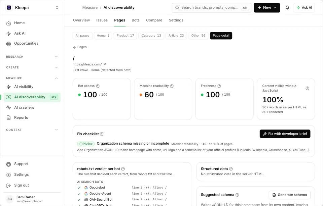Select the Home 1 filter chip
This screenshot has height=206, width=323.
[x=103, y=36]
